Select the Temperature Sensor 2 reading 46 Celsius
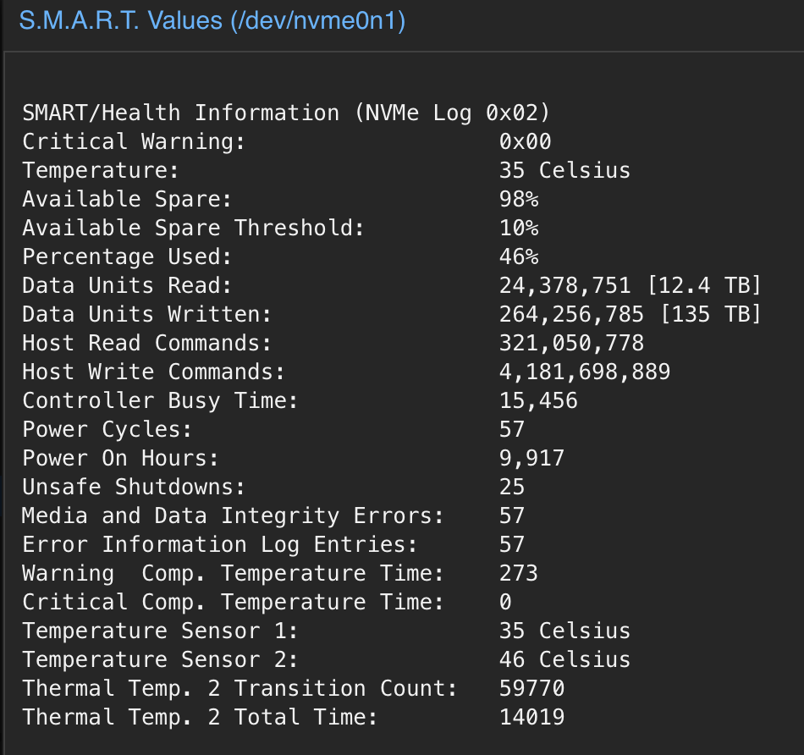Viewport: 804px width, 755px height. [564, 659]
